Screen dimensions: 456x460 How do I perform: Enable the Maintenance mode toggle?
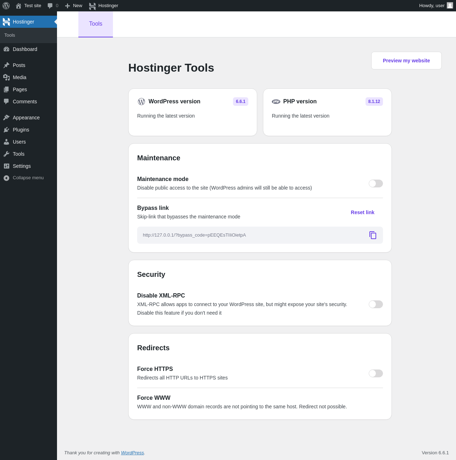376,184
